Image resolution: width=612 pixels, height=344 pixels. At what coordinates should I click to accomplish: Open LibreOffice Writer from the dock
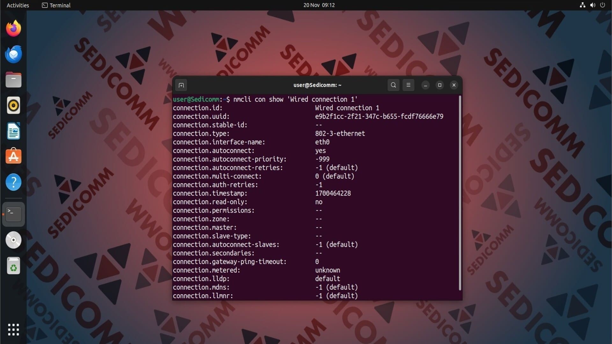click(x=13, y=131)
